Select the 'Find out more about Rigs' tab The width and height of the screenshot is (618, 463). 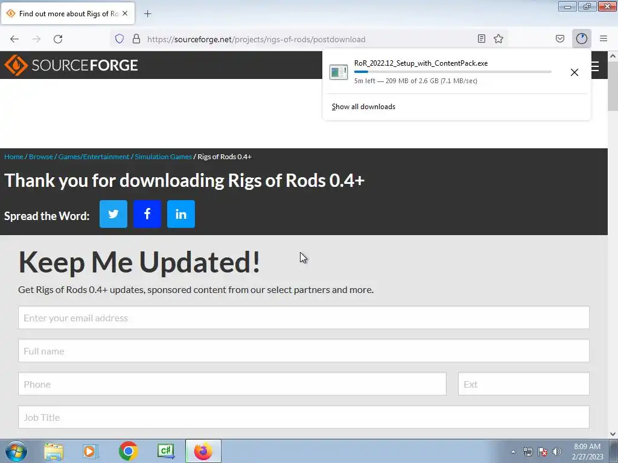point(68,13)
